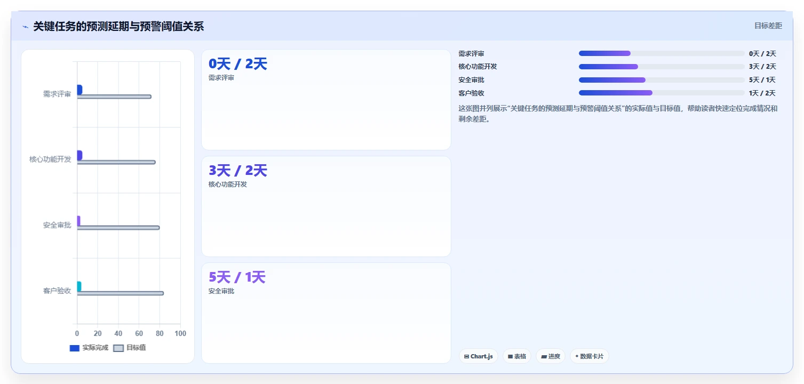804x384 pixels.
Task: Select the 数据卡片 tag chip
Action: click(x=590, y=356)
